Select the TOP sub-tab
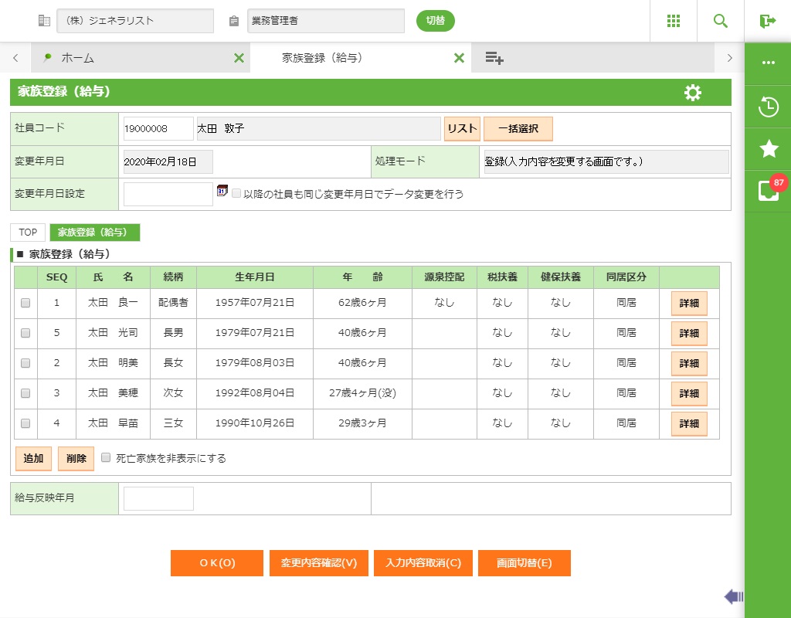This screenshot has height=618, width=791. 28,233
